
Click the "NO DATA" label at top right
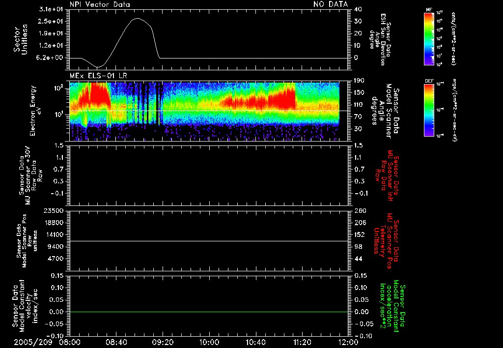(331, 4)
